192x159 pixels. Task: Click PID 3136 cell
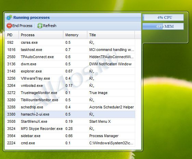click(x=11, y=64)
